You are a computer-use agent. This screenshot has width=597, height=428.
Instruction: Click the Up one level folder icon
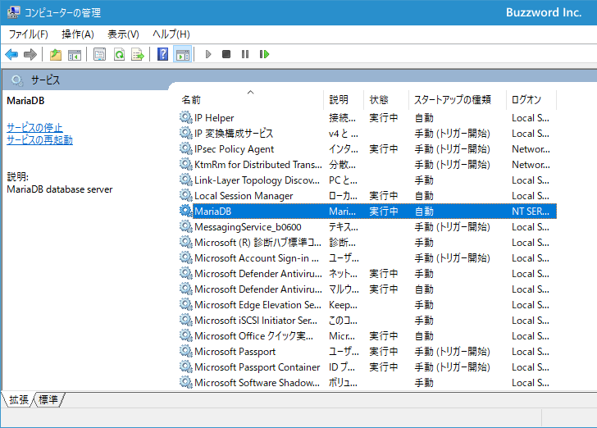coord(56,54)
